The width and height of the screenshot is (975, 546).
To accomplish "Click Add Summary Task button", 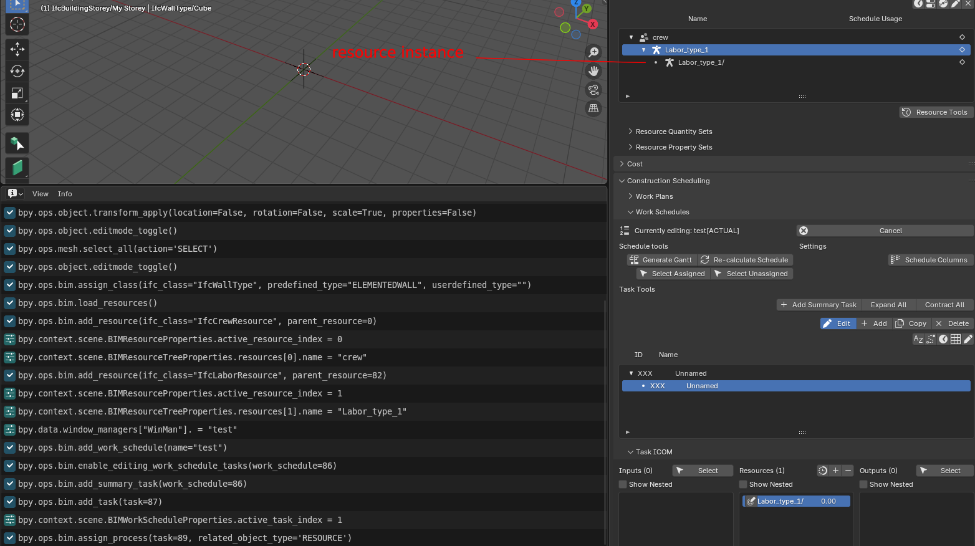I will [819, 305].
